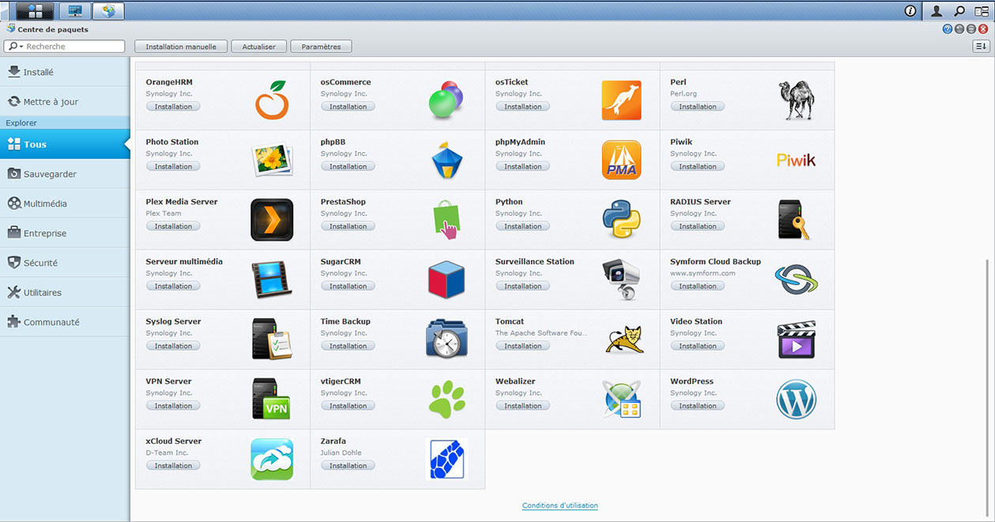Open the Plex Media Server chevron icon

(x=272, y=220)
